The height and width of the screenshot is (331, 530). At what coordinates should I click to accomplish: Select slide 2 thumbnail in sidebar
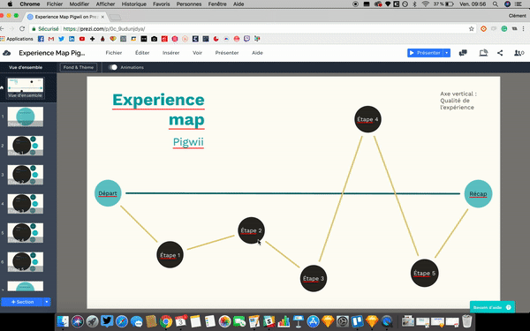click(x=26, y=146)
